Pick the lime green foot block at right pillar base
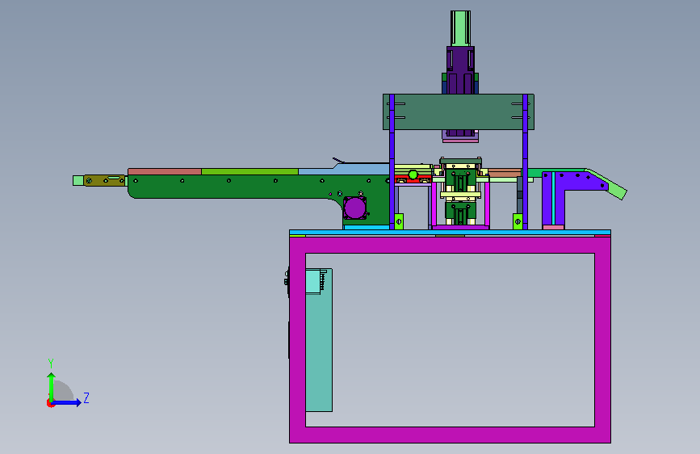Viewport: 700px width, 454px height. point(518,221)
